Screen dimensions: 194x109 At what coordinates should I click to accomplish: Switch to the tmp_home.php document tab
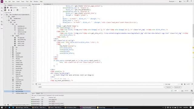(x=36, y=4)
